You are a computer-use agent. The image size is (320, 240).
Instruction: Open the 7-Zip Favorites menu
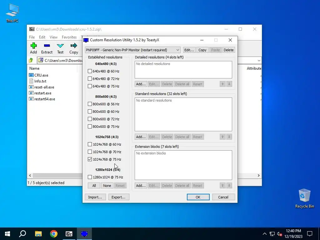coord(69,37)
